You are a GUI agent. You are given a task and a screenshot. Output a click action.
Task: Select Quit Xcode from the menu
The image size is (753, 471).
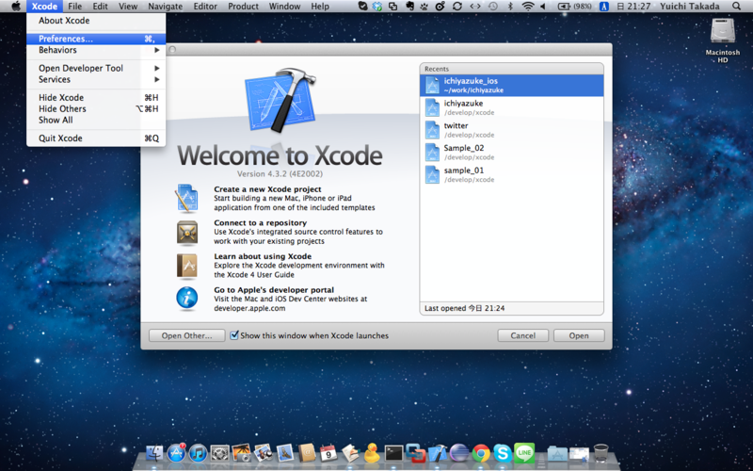tap(96, 138)
